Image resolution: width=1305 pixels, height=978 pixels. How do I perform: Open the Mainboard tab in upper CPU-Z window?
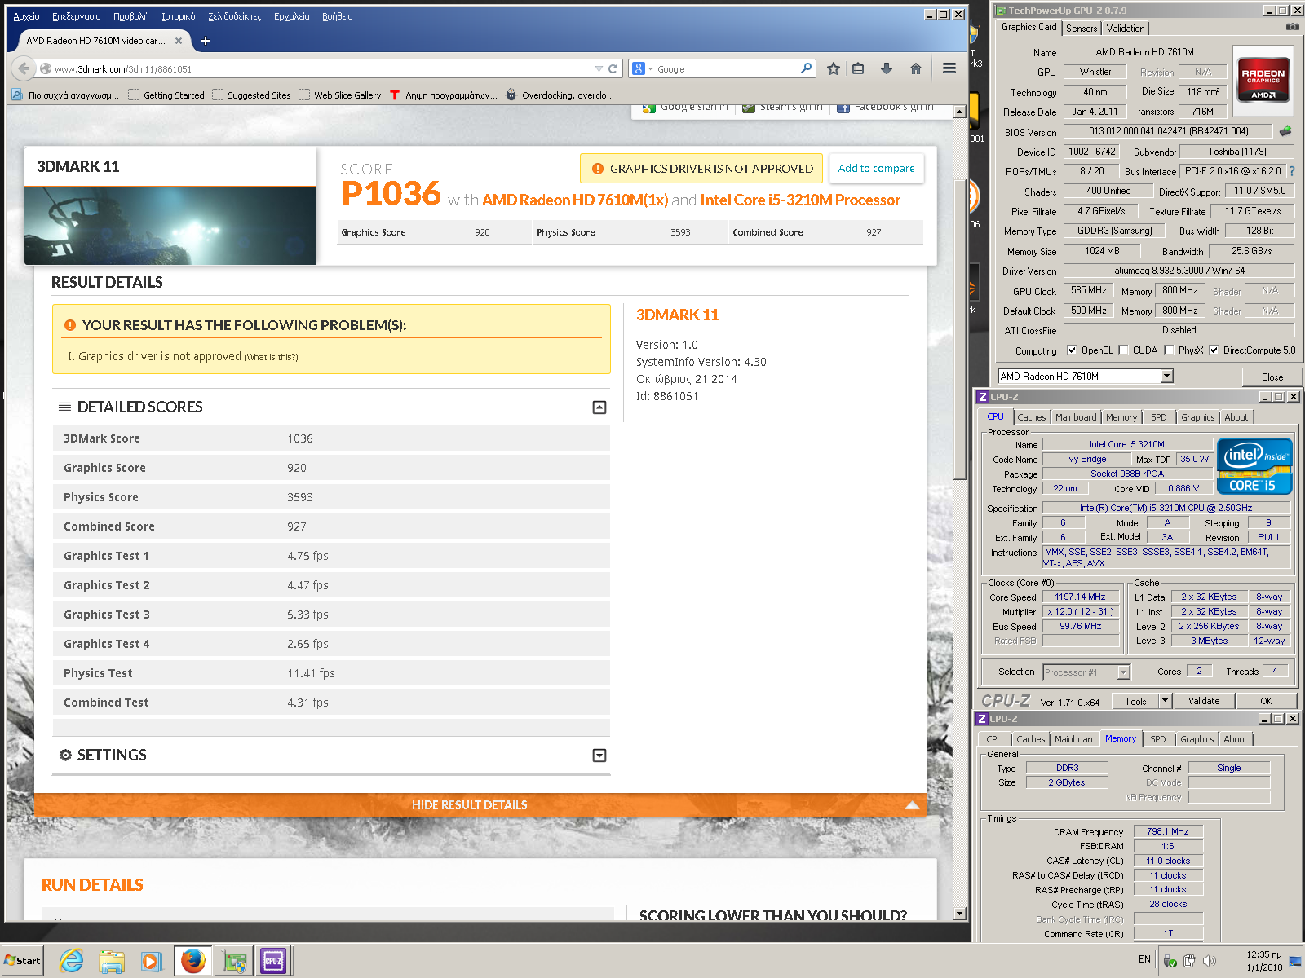tap(1076, 417)
